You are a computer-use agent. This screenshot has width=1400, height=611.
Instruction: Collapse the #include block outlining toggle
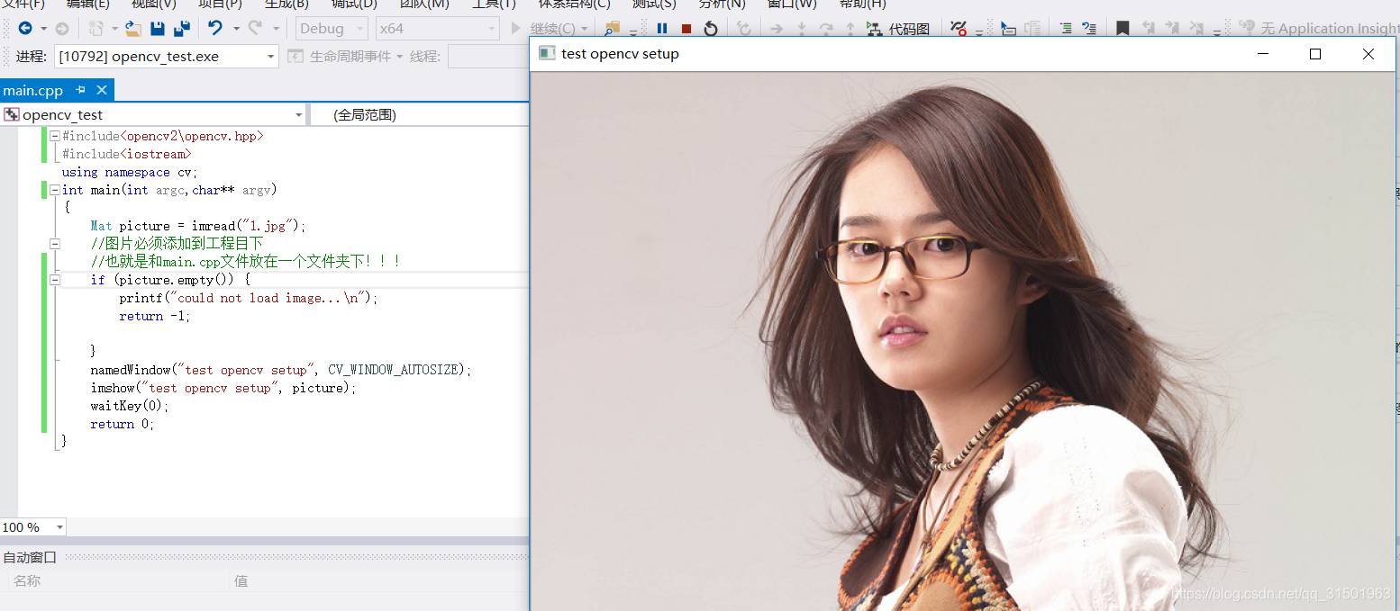54,136
